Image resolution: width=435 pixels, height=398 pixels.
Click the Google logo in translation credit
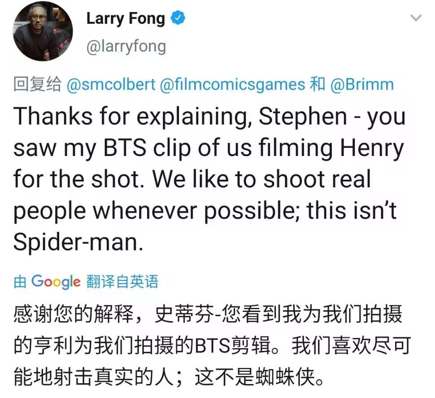point(56,281)
